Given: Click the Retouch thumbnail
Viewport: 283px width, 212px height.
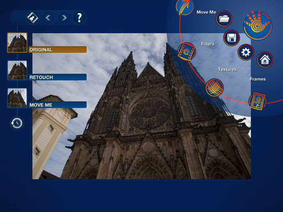Looking at the screenshot, I should 17,70.
